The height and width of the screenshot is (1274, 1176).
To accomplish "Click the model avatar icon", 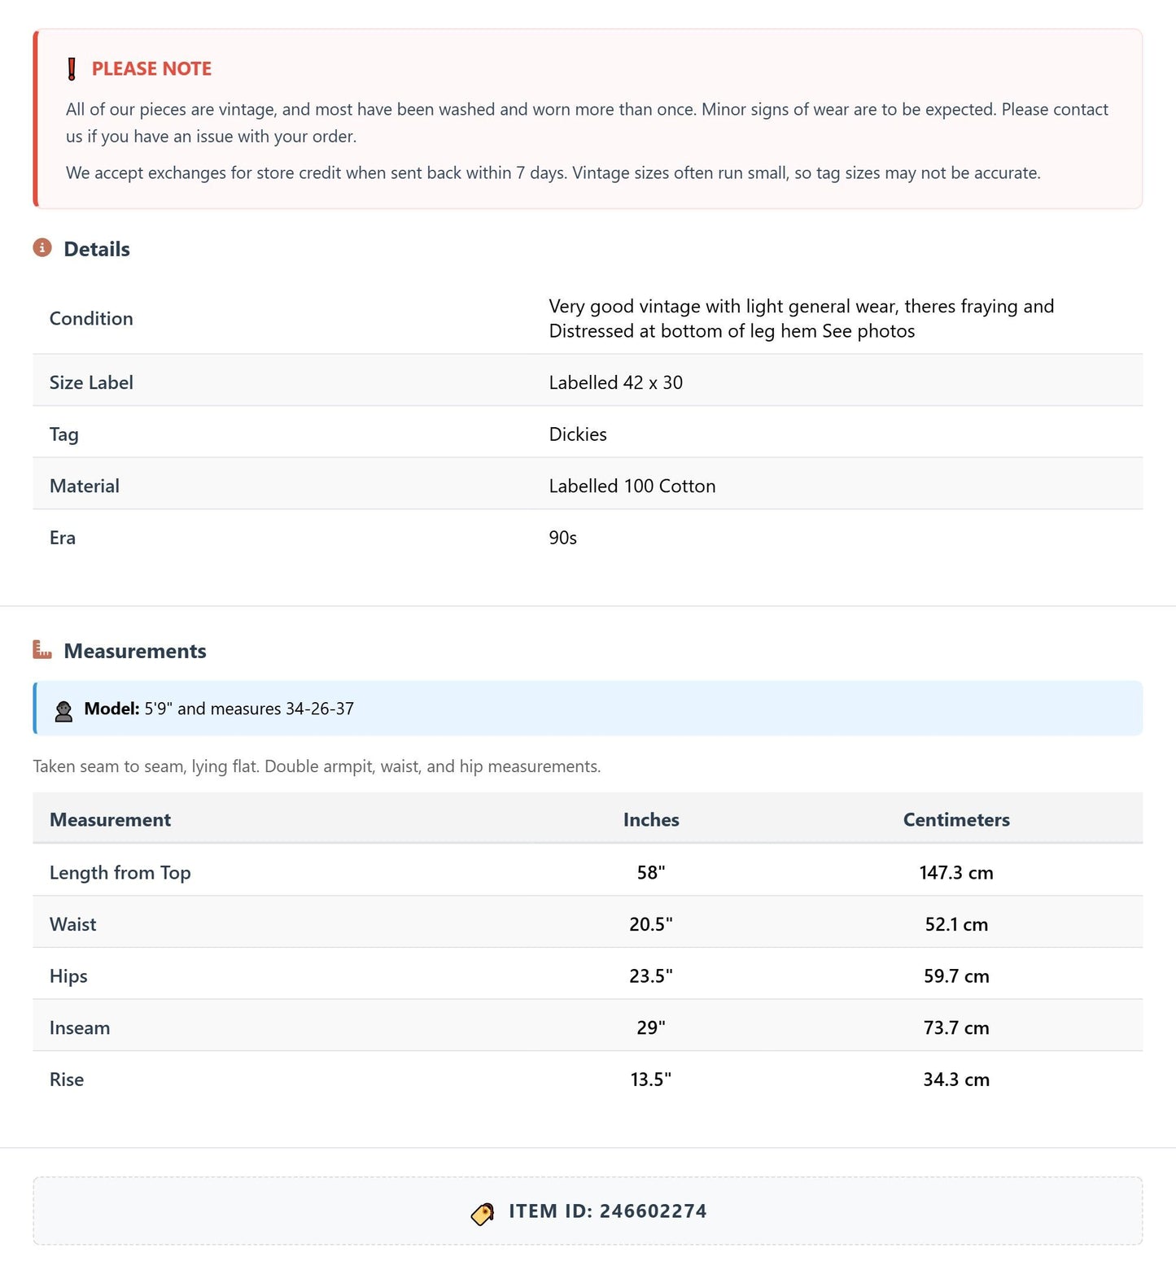I will pyautogui.click(x=63, y=710).
